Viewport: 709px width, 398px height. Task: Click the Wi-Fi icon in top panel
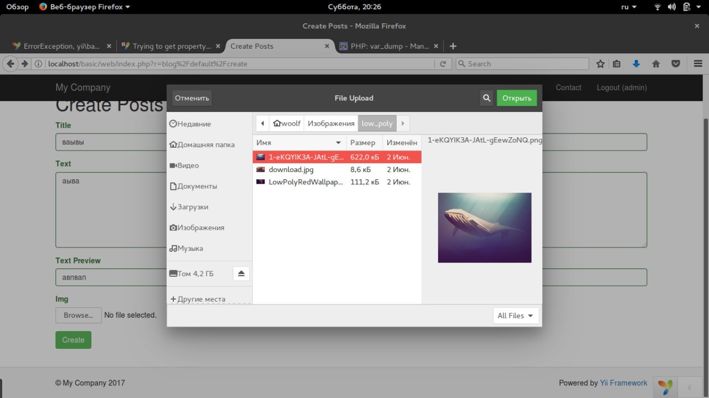tap(657, 7)
